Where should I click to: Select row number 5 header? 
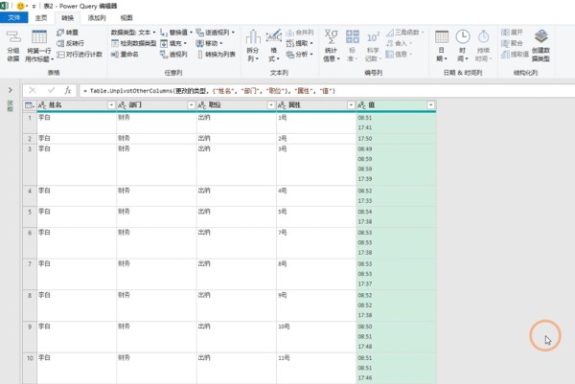pyautogui.click(x=30, y=217)
